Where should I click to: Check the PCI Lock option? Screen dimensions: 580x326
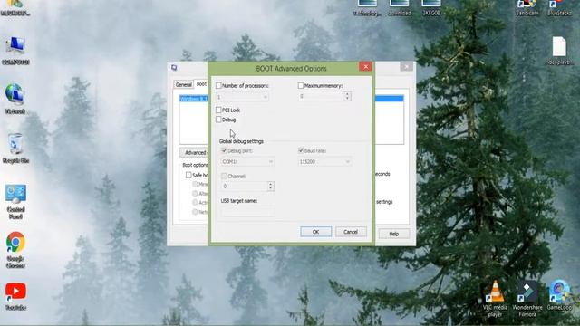218,110
